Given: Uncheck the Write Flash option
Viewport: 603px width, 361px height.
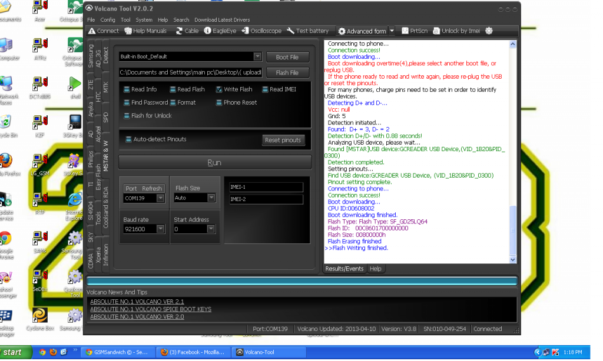Looking at the screenshot, I should coord(219,89).
